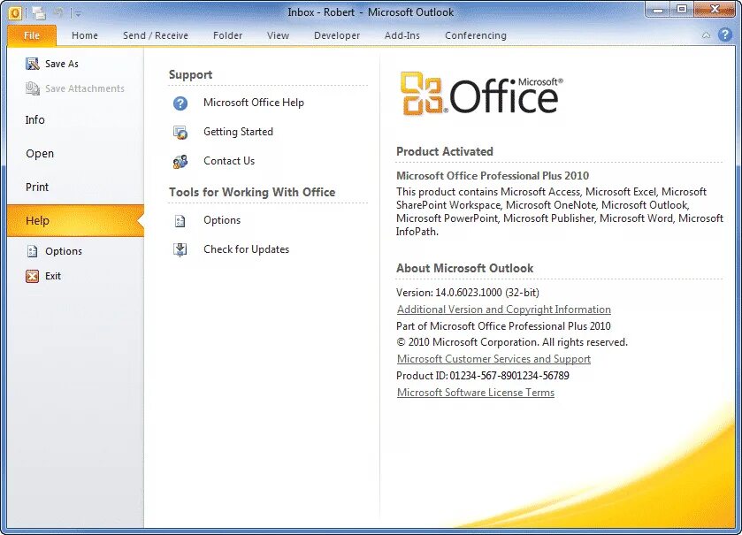
Task: Click the '© 2010 Microsoft Corporation' copyright line
Action: pyautogui.click(x=512, y=342)
